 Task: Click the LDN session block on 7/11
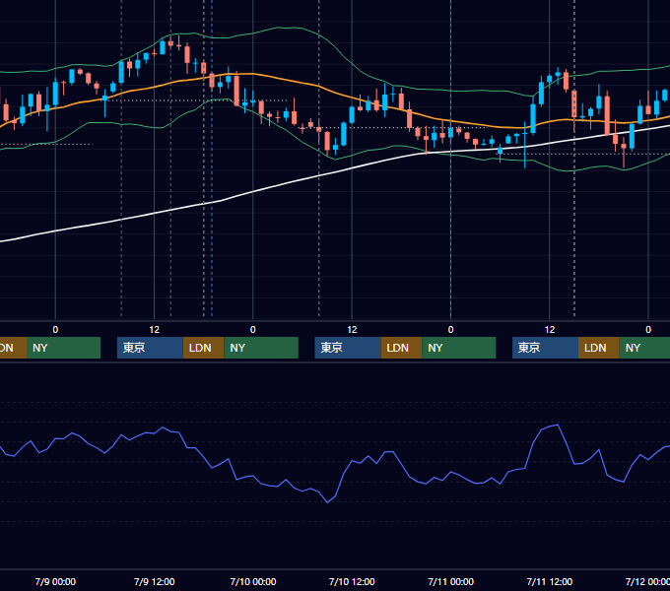point(599,348)
